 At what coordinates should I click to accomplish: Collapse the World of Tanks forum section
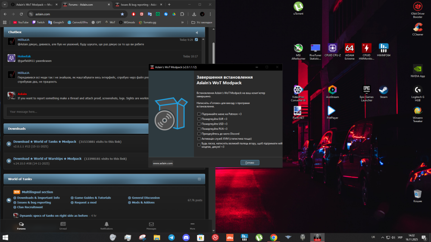pos(199,179)
